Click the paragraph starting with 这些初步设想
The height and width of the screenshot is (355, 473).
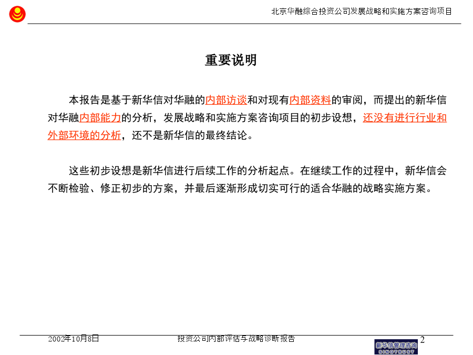pyautogui.click(x=247, y=180)
